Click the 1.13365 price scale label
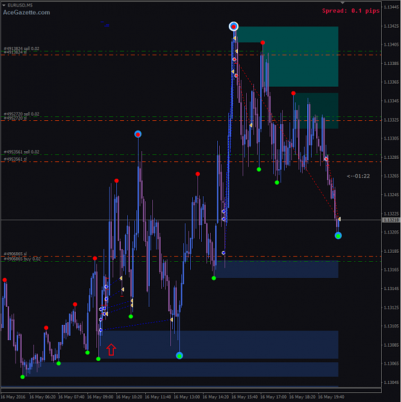This screenshot has width=401, height=402. coord(391,82)
